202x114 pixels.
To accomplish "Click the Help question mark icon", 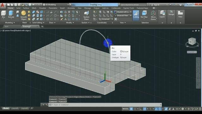I will click(x=181, y=5).
